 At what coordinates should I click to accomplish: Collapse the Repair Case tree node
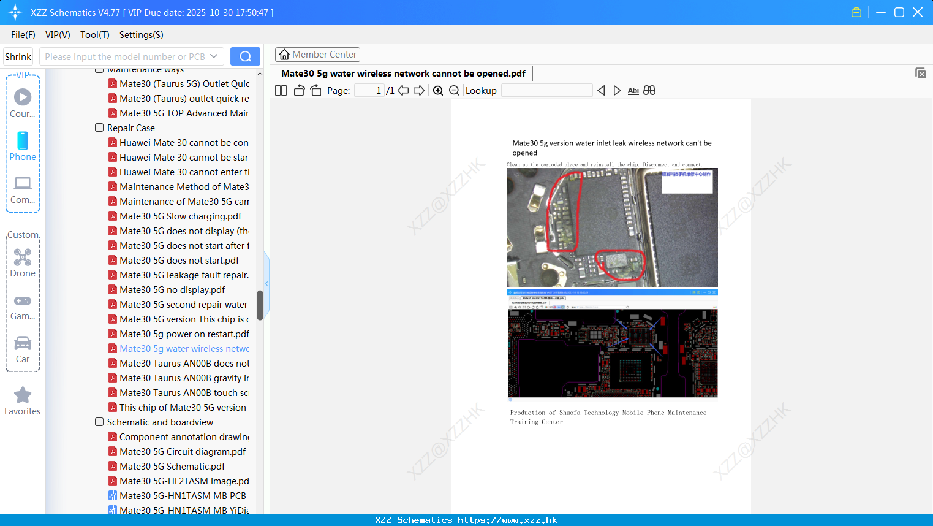99,128
